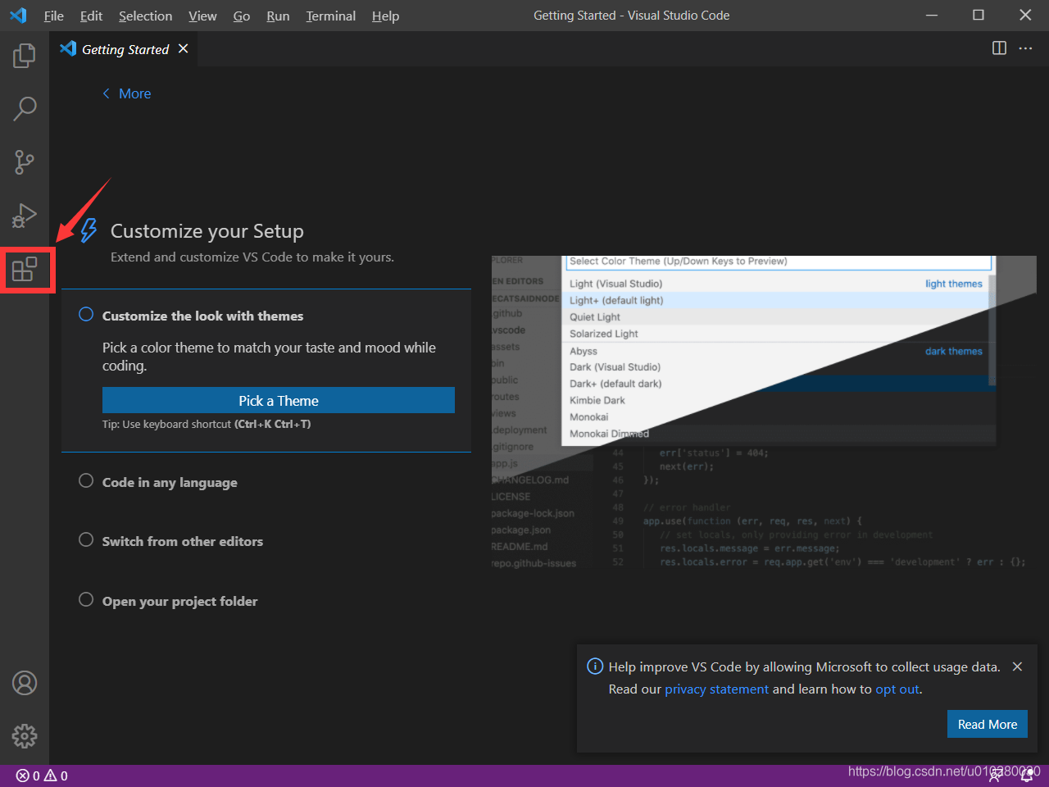Open the View menu
The height and width of the screenshot is (787, 1049).
tap(202, 16)
